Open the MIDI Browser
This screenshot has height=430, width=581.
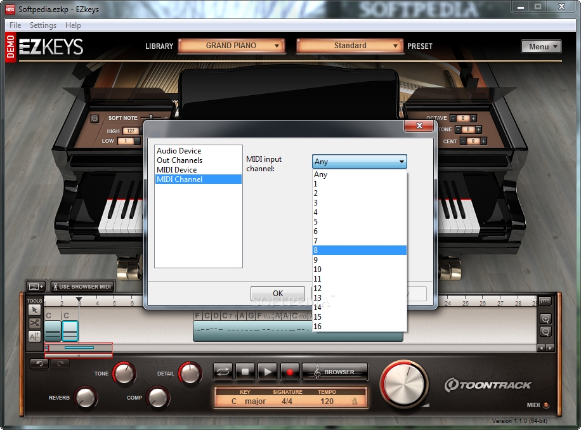pyautogui.click(x=335, y=372)
